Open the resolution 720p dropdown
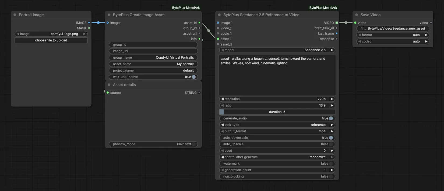 pyautogui.click(x=277, y=99)
